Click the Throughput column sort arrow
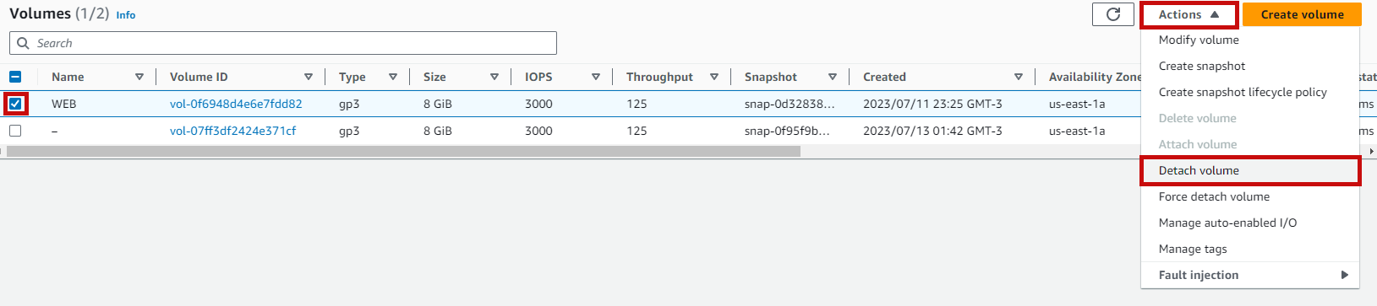Screen dimensions: 1377x306 pos(714,77)
